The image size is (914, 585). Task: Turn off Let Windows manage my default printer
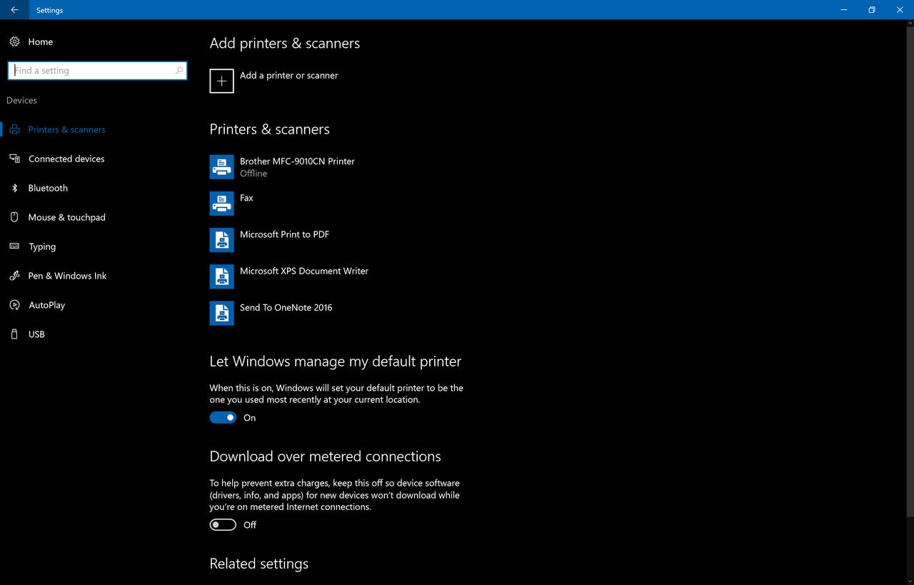[x=222, y=417]
